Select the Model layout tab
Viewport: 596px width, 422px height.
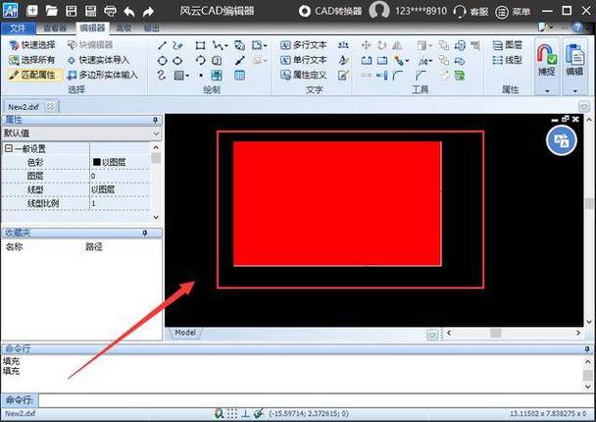coord(185,333)
